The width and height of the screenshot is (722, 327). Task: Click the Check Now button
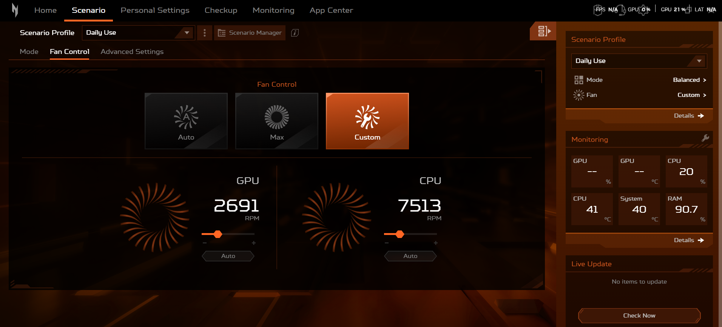[x=639, y=315]
